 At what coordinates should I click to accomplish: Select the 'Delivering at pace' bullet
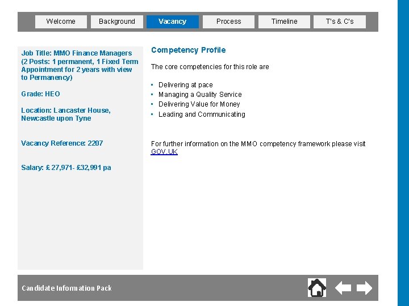(185, 85)
